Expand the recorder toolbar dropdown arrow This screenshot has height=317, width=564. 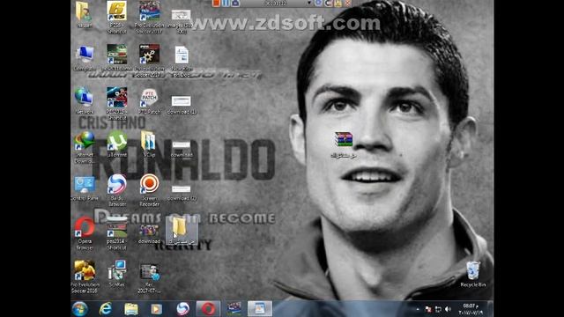point(309,4)
